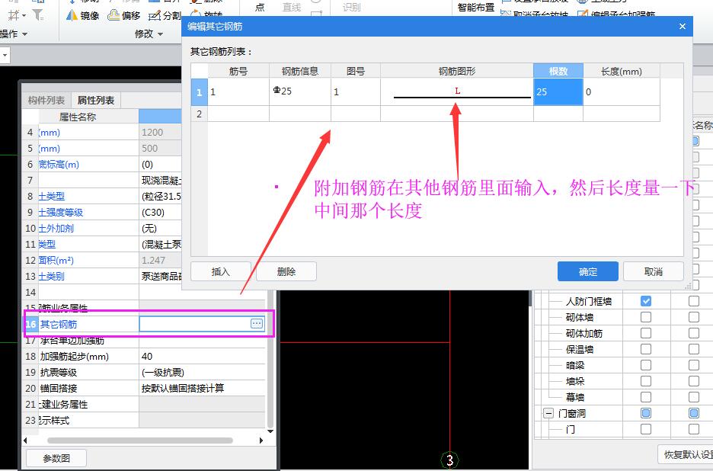Screen dimensions: 713x471
Task: Click the left scroll arrow of property panel
Action: 25,440
